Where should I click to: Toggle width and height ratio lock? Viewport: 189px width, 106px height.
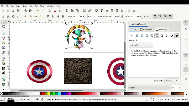(x=123, y=17)
